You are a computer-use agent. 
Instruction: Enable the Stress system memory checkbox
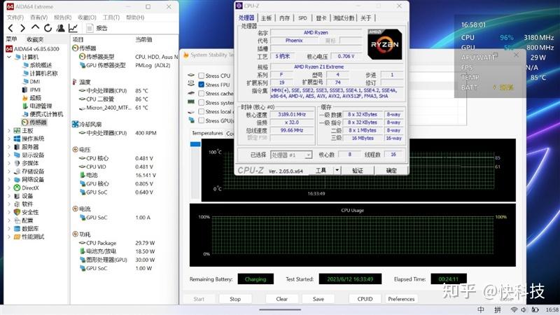coord(202,102)
